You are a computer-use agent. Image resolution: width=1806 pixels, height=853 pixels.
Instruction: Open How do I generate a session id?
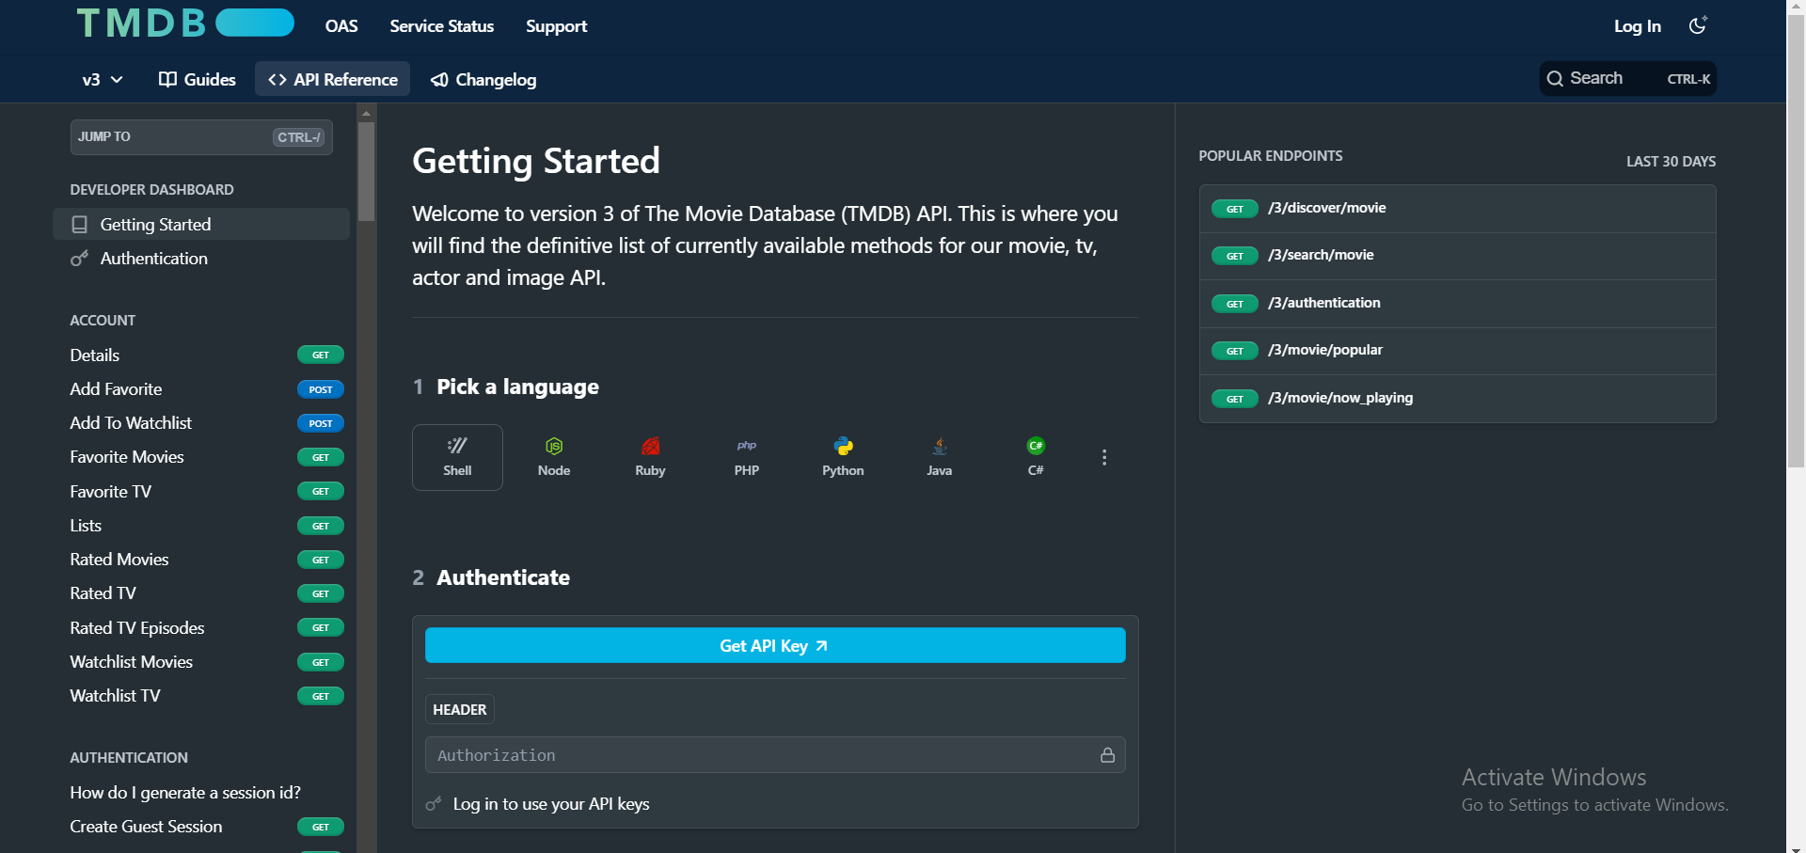point(185,793)
